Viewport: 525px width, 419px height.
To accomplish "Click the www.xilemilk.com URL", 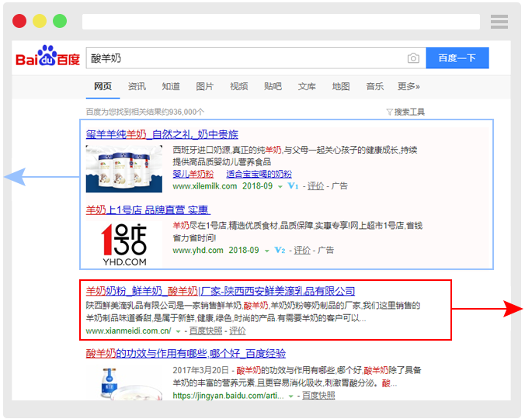I will click(x=205, y=186).
